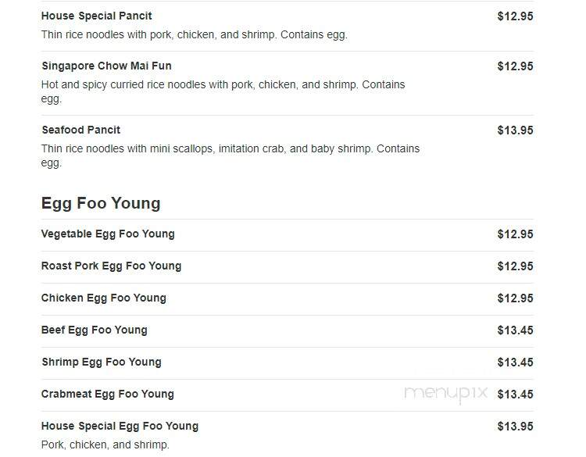Screen dimensions: 586x457
Task: Click Seafood Pancit description text
Action: click(x=230, y=155)
